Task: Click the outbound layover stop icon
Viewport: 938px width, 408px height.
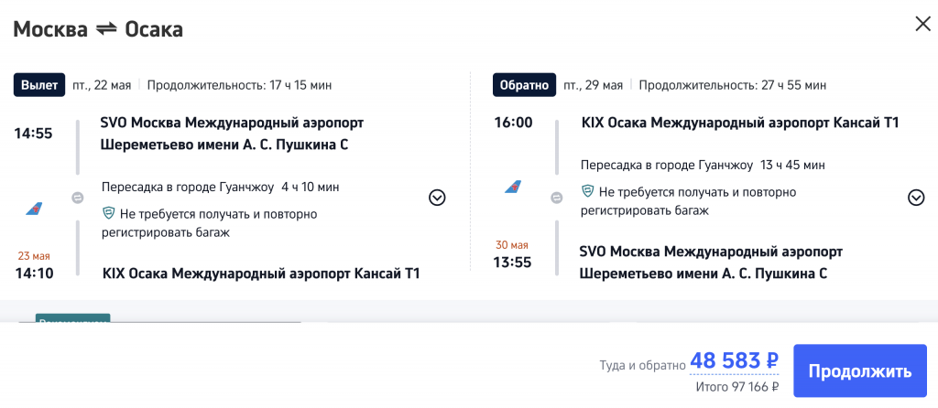Action: click(x=78, y=198)
